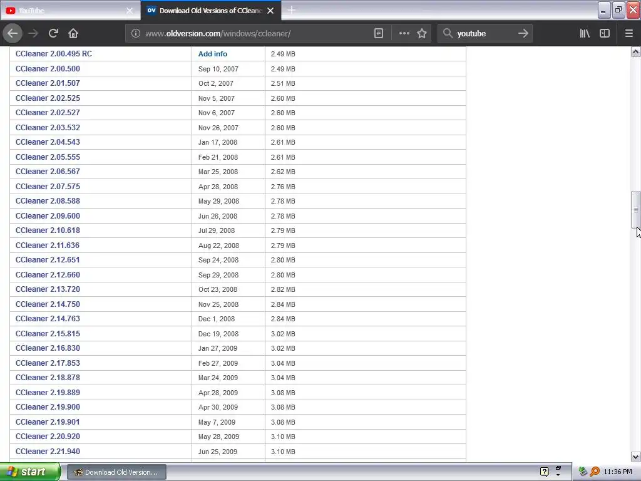Choose CCleaner 2.10.618 version
This screenshot has width=641, height=481.
tap(48, 230)
